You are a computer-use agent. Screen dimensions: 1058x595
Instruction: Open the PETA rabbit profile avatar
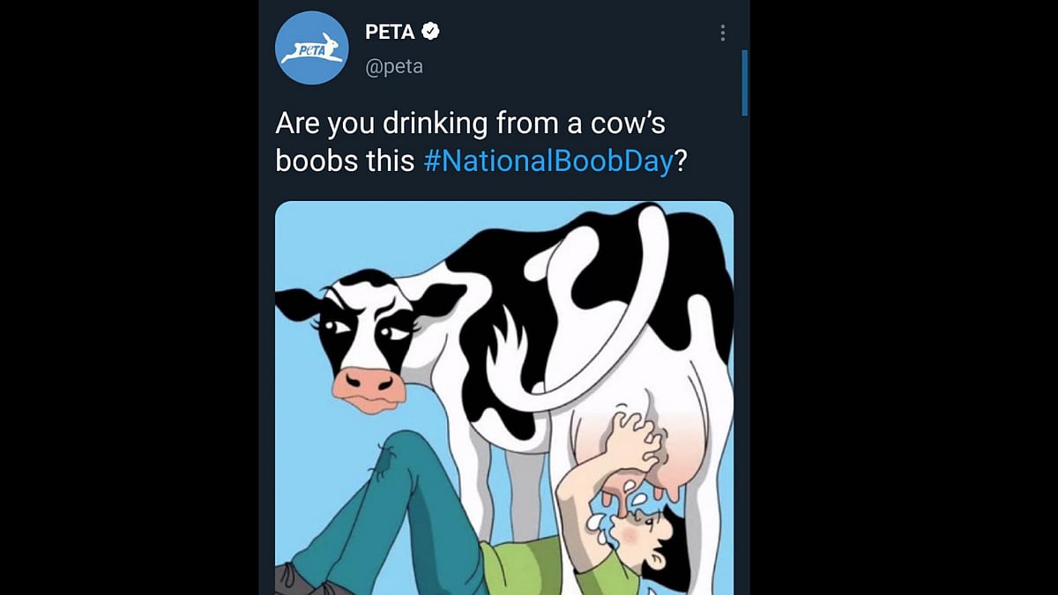tap(311, 48)
